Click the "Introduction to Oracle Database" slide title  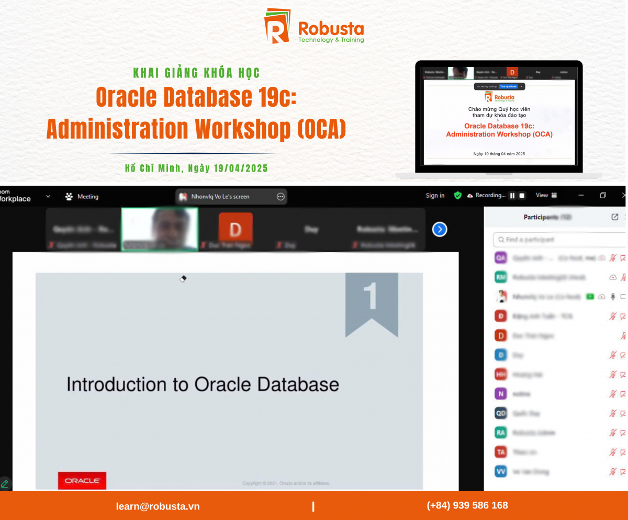(x=203, y=385)
